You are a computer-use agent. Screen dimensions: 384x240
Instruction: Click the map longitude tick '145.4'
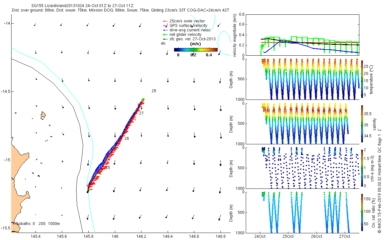pyautogui.click(x=36, y=237)
